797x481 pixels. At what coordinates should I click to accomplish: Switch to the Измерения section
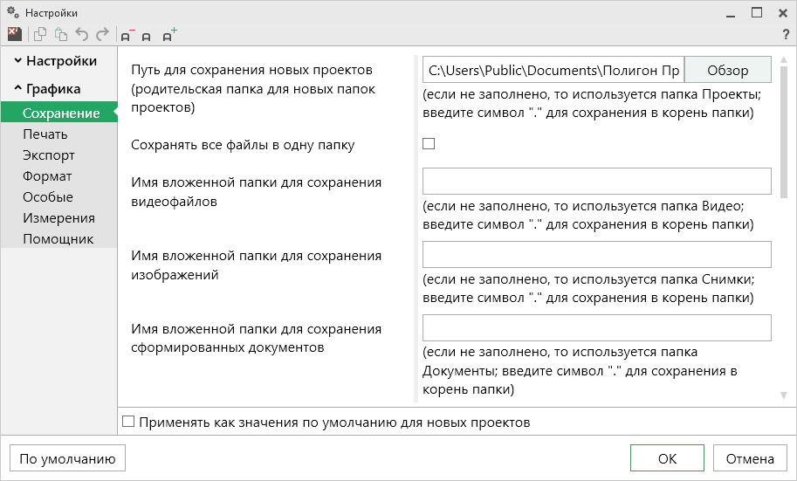tap(58, 218)
